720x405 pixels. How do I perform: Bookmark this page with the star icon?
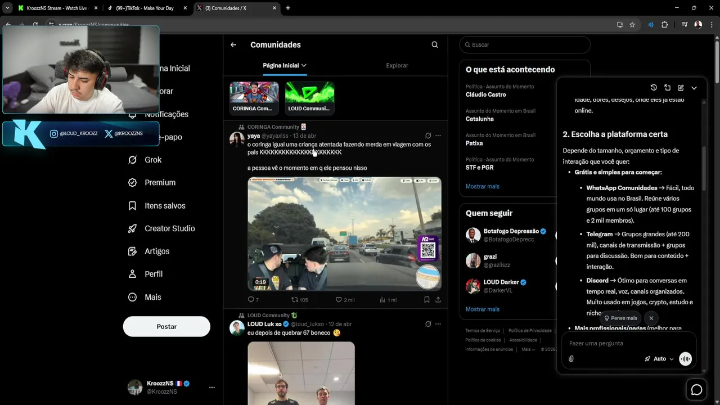point(632,25)
